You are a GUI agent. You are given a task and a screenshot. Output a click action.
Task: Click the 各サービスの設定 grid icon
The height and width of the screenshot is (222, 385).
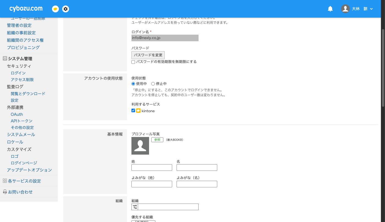coord(5,181)
